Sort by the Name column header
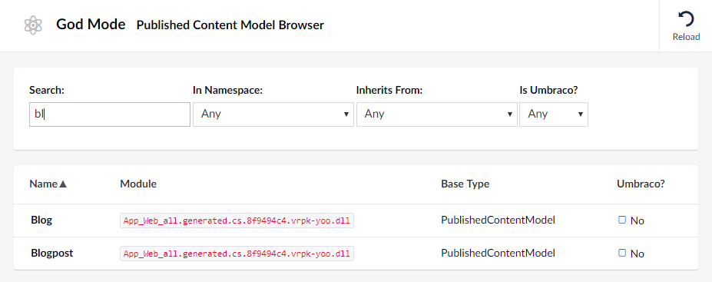The width and height of the screenshot is (712, 282). coord(48,184)
